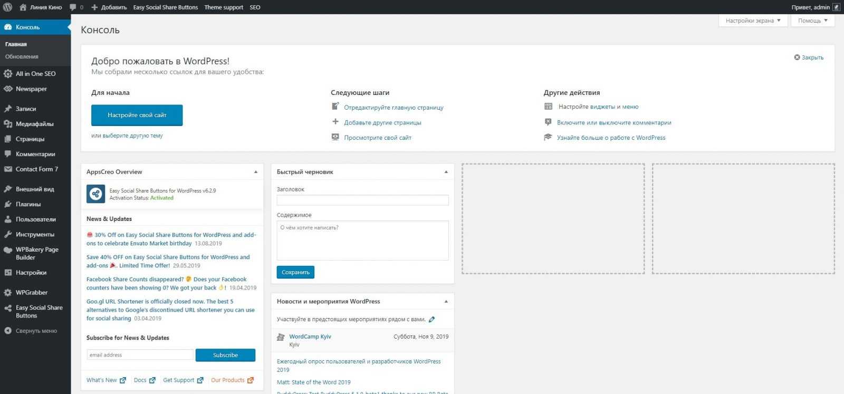Click the Сохранить draft button
Image resolution: width=844 pixels, height=394 pixels.
(295, 272)
